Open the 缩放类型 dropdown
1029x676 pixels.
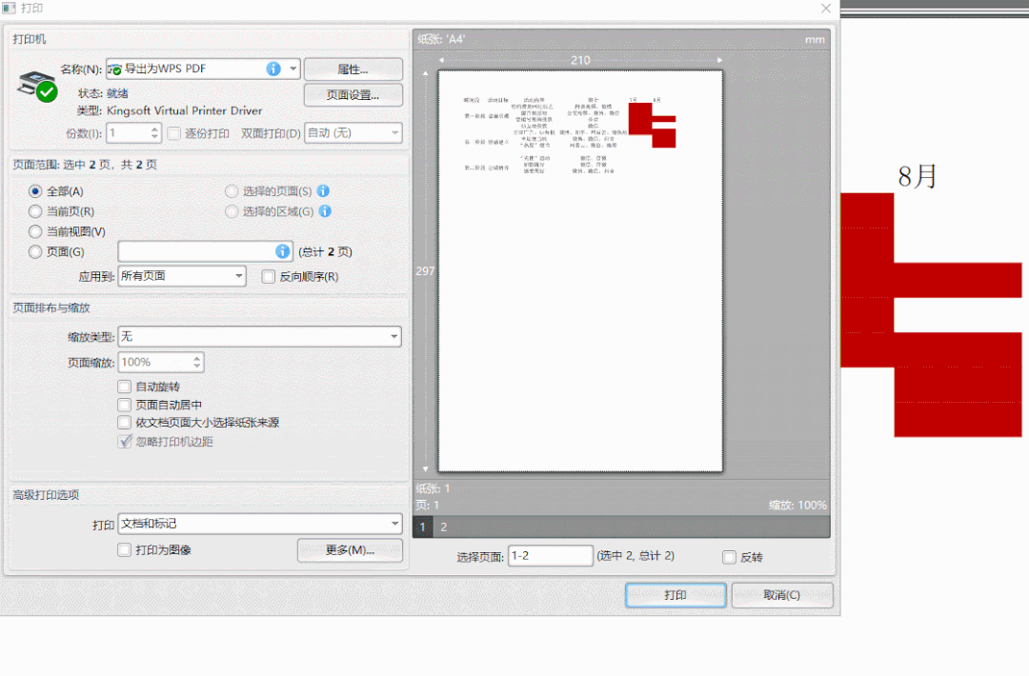click(260, 336)
